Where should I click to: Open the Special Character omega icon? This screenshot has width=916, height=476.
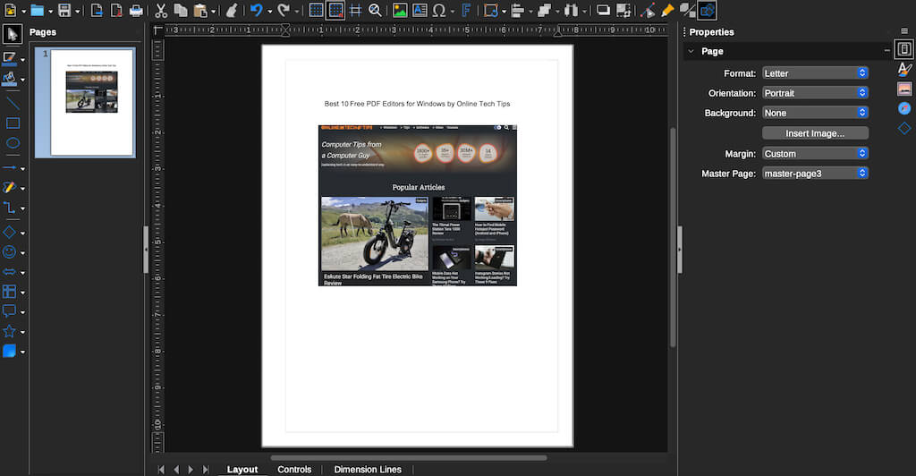(439, 11)
